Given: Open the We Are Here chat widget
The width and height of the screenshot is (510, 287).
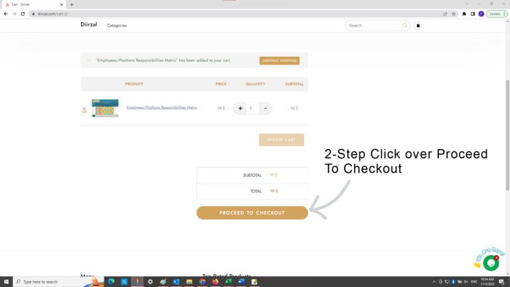Looking at the screenshot, I should coord(491,263).
